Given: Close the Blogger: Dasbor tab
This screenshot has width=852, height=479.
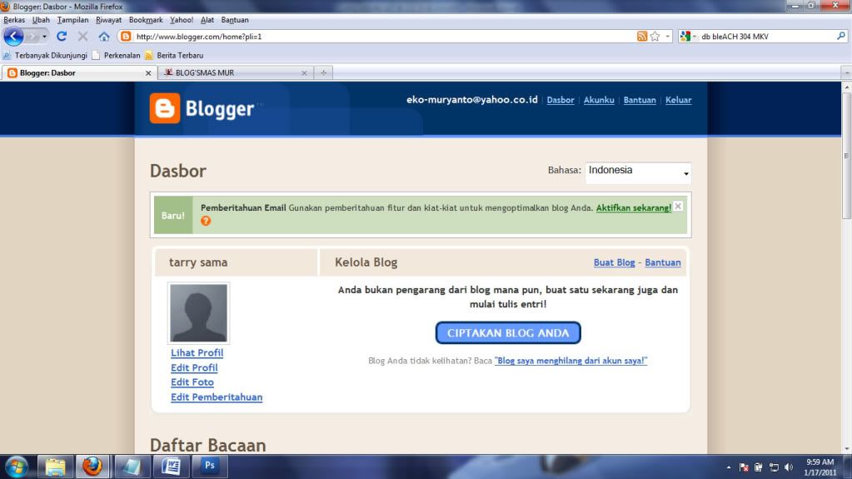Looking at the screenshot, I should pyautogui.click(x=148, y=72).
